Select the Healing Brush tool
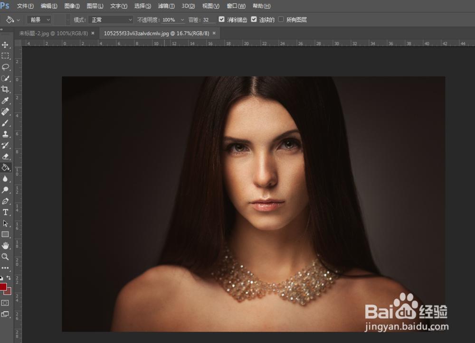Screen dimensions: 475x343 pyautogui.click(x=5, y=111)
